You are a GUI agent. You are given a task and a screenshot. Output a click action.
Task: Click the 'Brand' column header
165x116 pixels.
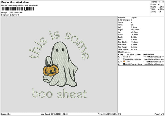[x=151, y=54]
